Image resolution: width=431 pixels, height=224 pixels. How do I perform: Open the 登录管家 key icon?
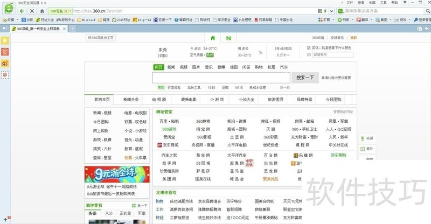click(416, 20)
